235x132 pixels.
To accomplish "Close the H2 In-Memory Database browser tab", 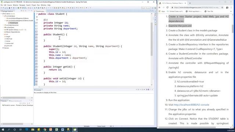I will tap(185, 3).
